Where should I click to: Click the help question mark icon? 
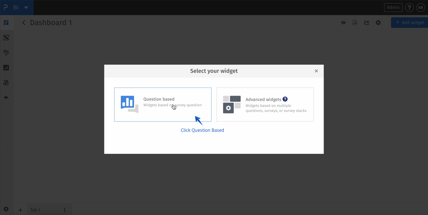click(x=409, y=7)
